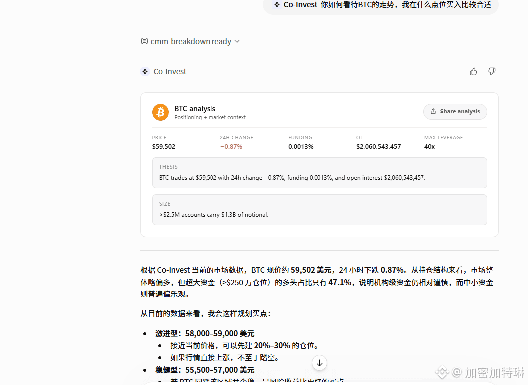
Task: Click the max leverage value 40x
Action: [x=429, y=146]
